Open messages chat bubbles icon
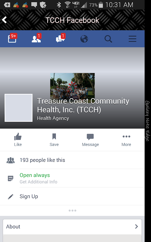 tap(61, 38)
